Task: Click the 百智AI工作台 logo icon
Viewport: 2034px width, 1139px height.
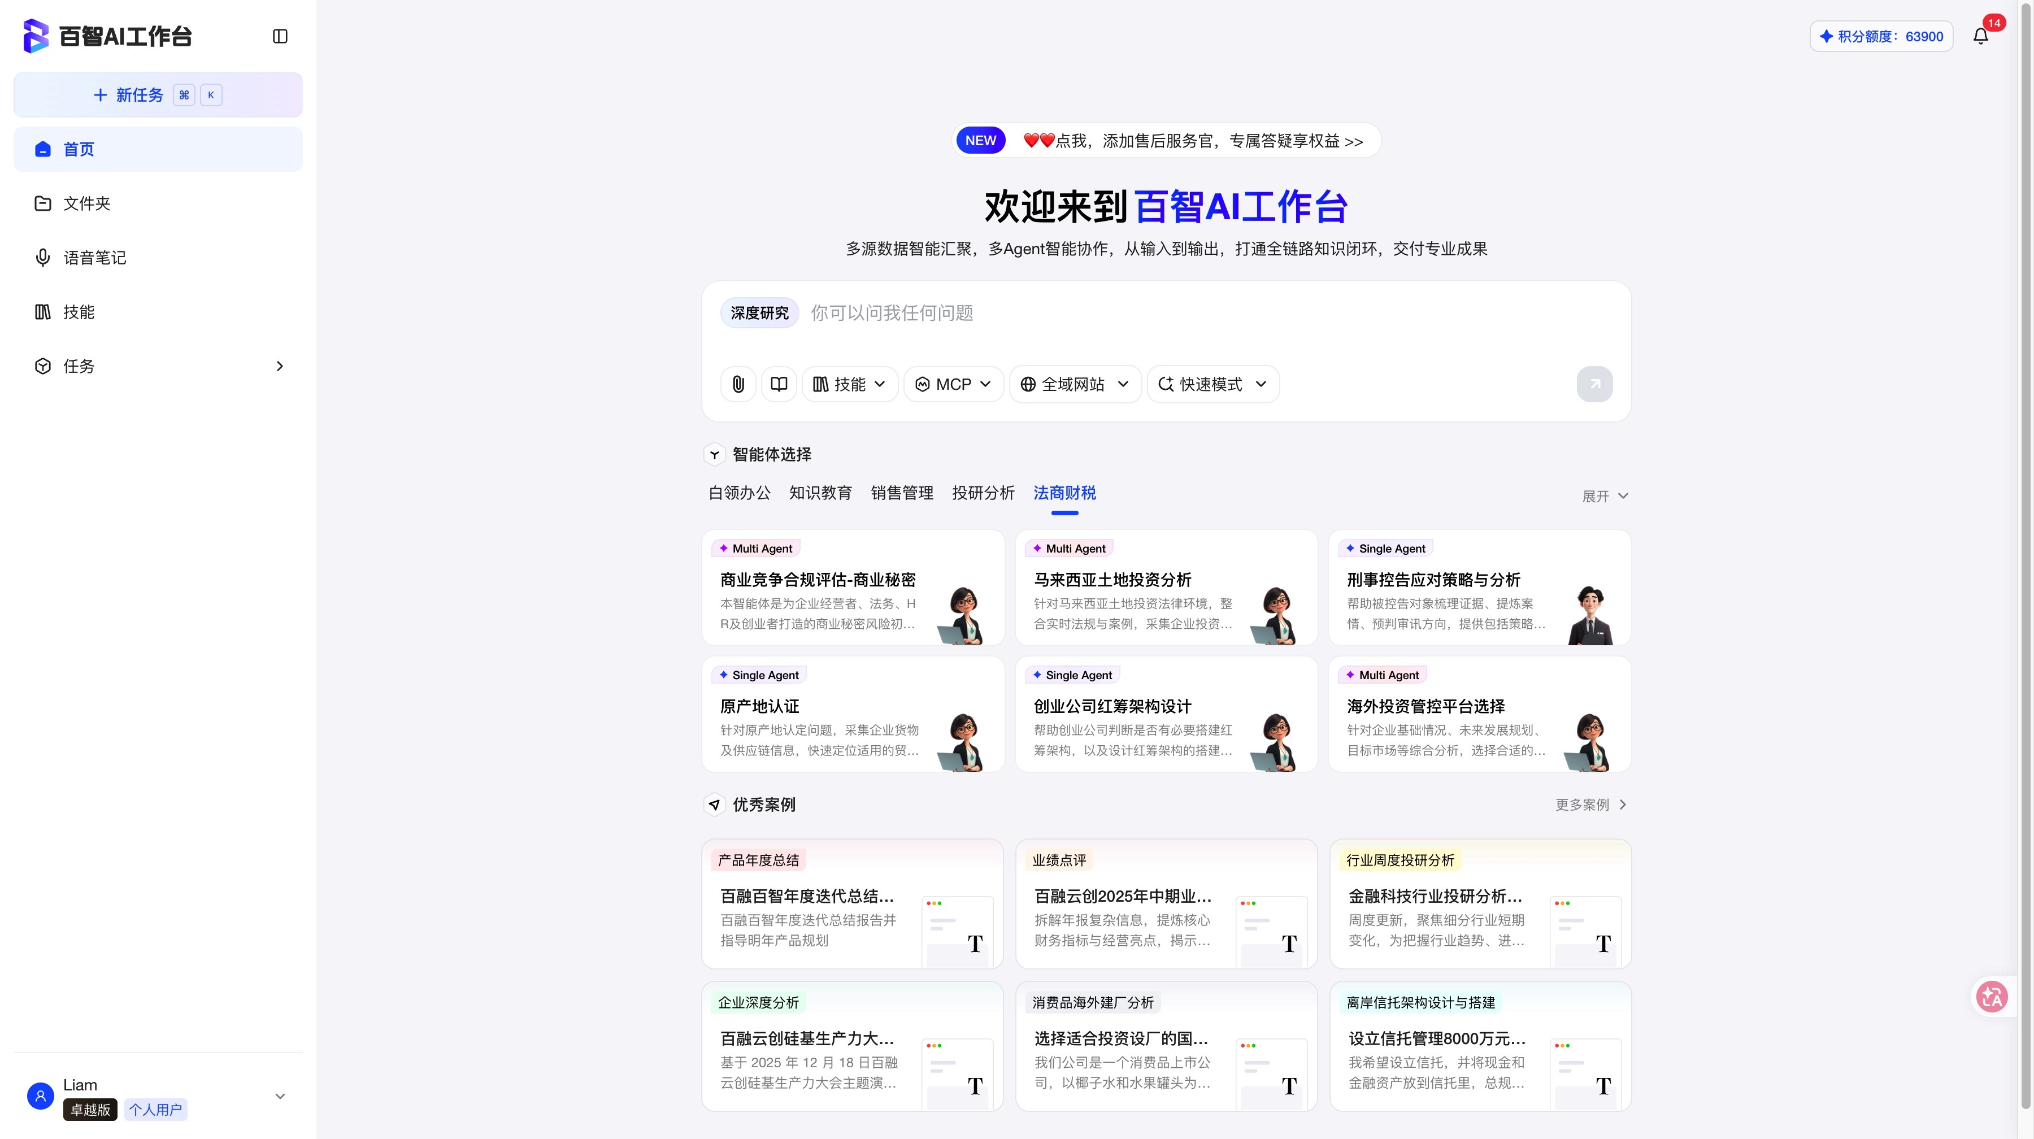Action: tap(36, 36)
